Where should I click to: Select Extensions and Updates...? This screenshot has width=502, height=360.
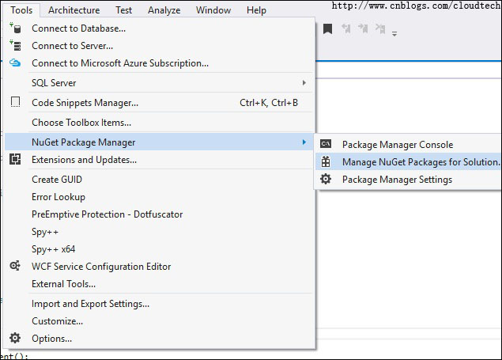pyautogui.click(x=159, y=160)
